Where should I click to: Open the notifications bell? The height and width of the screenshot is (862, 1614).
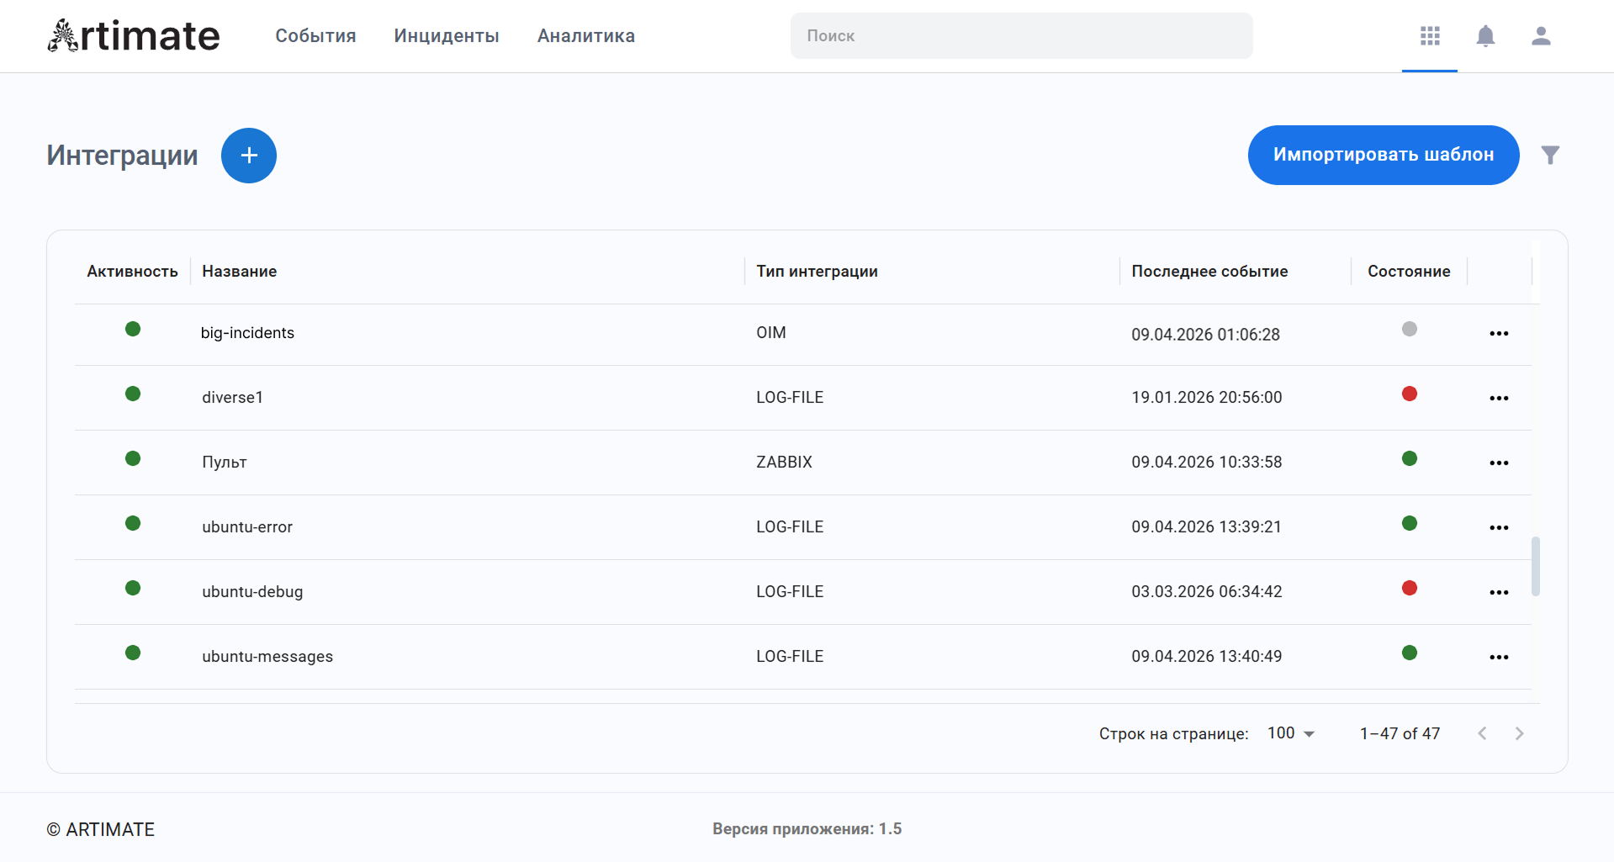1485,36
